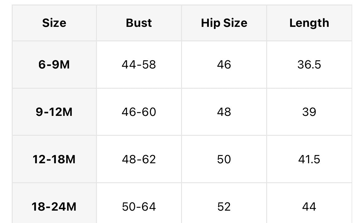Viewport: 364px width, 223px height.
Task: Click the 41.5 length cell
Action: [309, 159]
